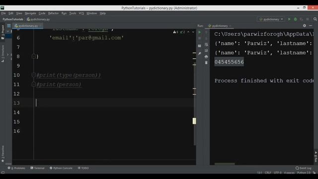The height and width of the screenshot is (179, 318).
Task: Open the pydictionary run configuration dropdown
Action: 271,19
